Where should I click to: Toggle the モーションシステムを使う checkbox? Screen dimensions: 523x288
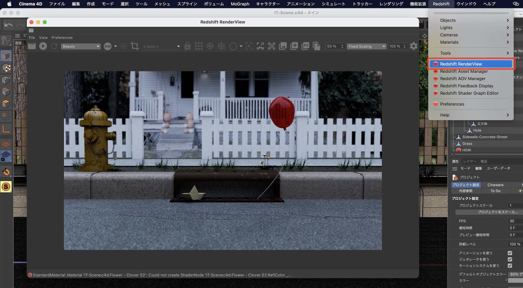click(x=510, y=266)
